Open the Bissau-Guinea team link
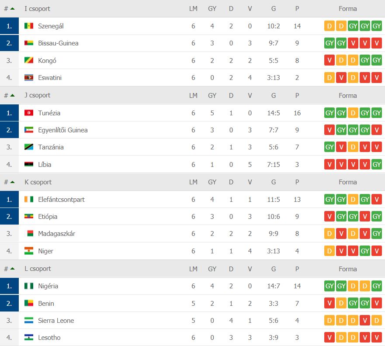The width and height of the screenshot is (385, 346). click(58, 43)
